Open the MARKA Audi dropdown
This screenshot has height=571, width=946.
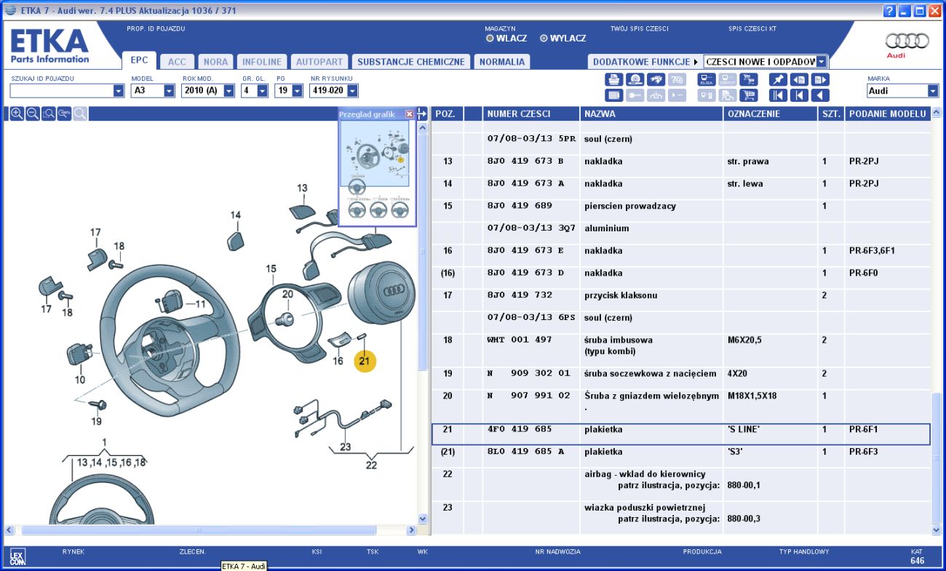click(933, 91)
